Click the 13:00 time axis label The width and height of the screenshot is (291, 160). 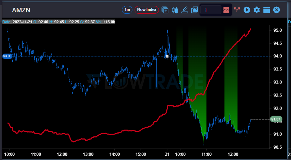(x=88, y=154)
